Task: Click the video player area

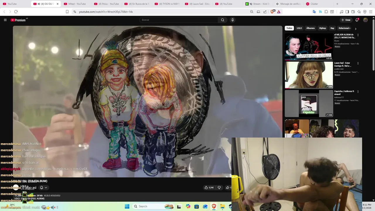Action: 147,101
